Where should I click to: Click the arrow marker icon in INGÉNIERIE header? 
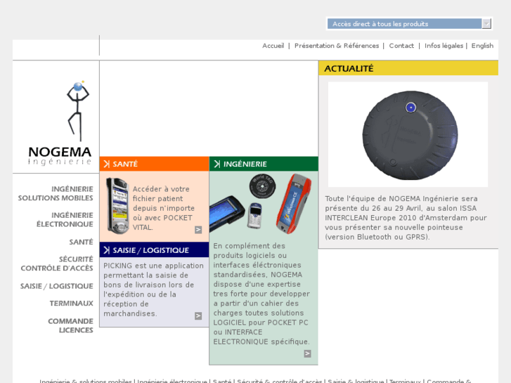point(216,164)
